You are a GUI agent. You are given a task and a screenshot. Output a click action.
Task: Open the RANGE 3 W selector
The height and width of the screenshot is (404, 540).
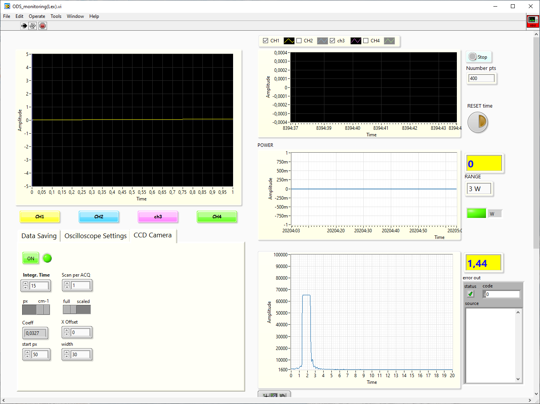pos(479,189)
